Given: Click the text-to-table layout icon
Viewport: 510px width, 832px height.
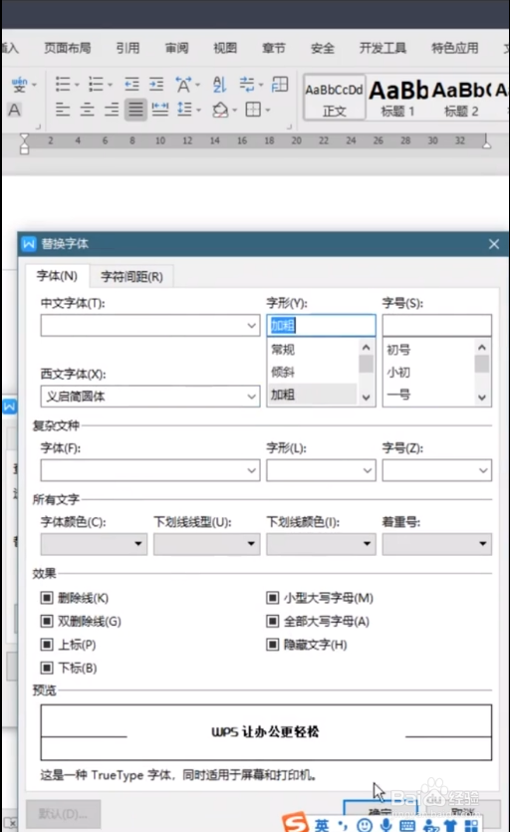Looking at the screenshot, I should tap(280, 84).
